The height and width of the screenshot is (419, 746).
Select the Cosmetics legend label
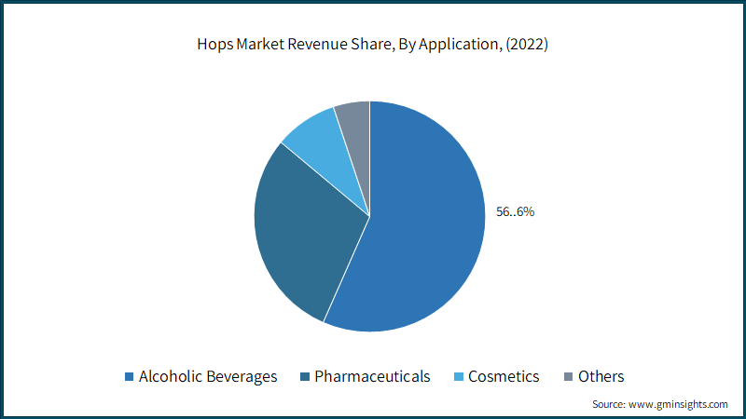(504, 377)
